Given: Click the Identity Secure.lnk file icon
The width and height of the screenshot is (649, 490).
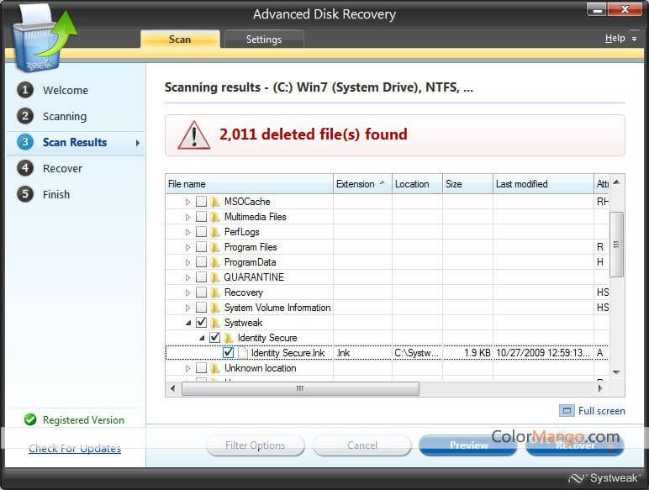Looking at the screenshot, I should click(x=242, y=353).
